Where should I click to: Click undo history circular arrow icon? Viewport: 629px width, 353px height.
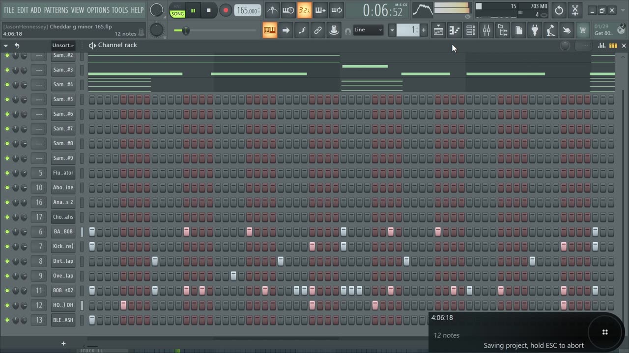pyautogui.click(x=559, y=10)
